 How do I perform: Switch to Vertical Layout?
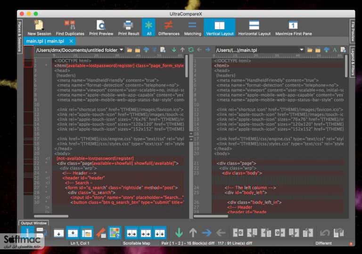coord(220,28)
